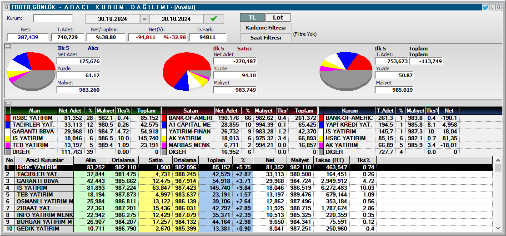Select the HSBC YATIRIM row in bottom table
506x236 pixels.
coord(249,167)
